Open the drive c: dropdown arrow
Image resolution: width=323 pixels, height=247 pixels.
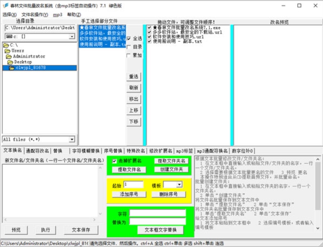pos(72,37)
